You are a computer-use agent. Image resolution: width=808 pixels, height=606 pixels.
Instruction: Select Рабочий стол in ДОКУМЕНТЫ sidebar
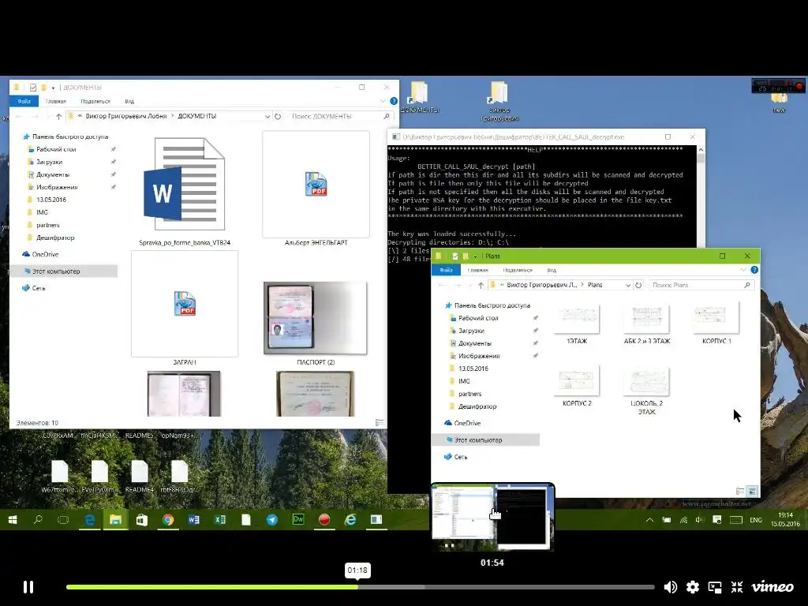56,149
